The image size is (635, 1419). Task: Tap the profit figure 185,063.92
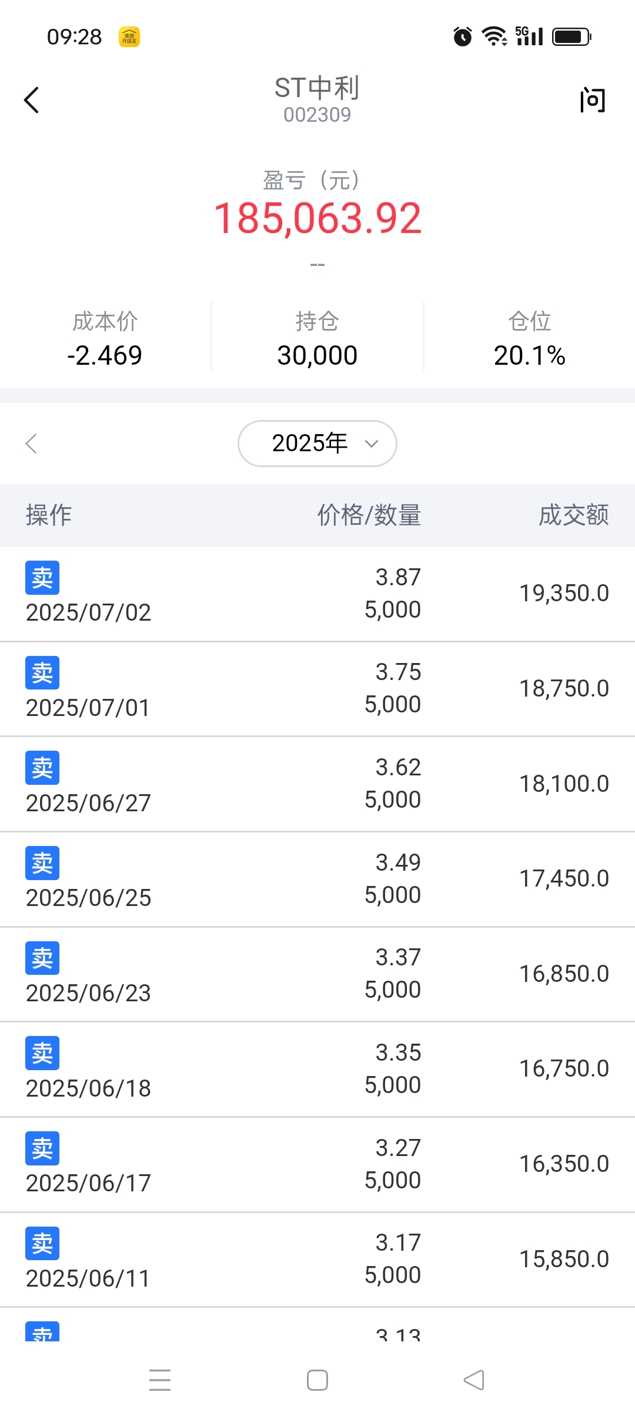click(x=317, y=218)
